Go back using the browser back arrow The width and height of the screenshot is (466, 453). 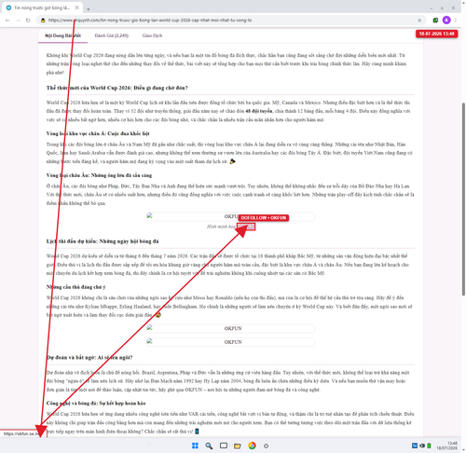pos(7,21)
